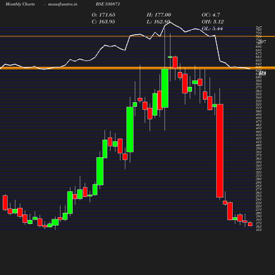Click the 'OL: 5.44' reading
The height and width of the screenshot is (275, 275).
(x=212, y=29)
